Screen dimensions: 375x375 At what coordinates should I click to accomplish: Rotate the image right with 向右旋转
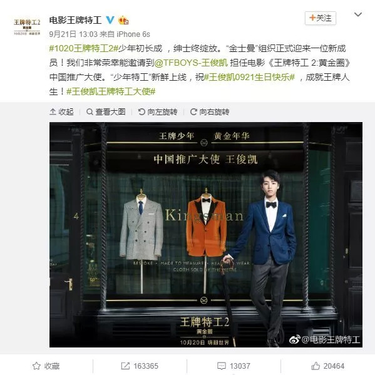[210, 111]
